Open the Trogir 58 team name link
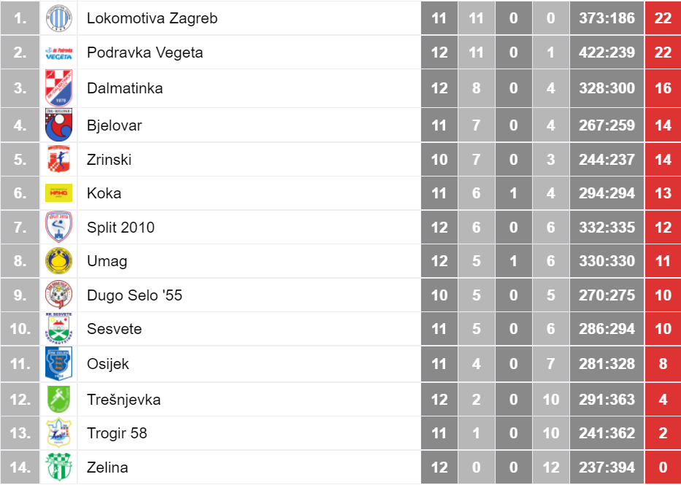681x485 pixels. [117, 433]
